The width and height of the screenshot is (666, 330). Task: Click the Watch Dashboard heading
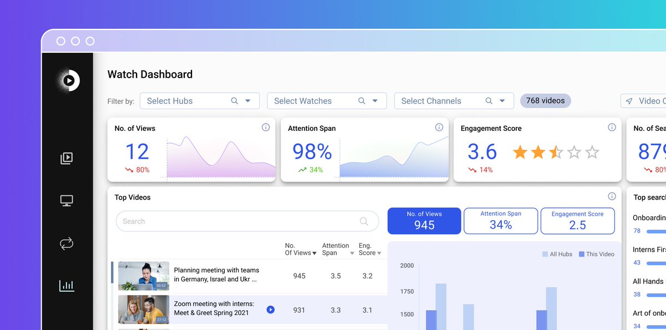click(x=150, y=74)
